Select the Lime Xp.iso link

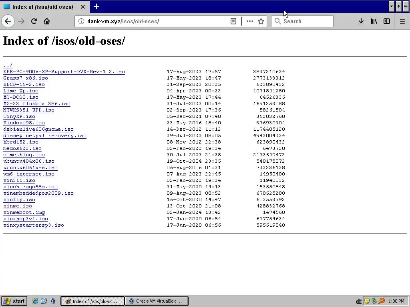coord(21,91)
